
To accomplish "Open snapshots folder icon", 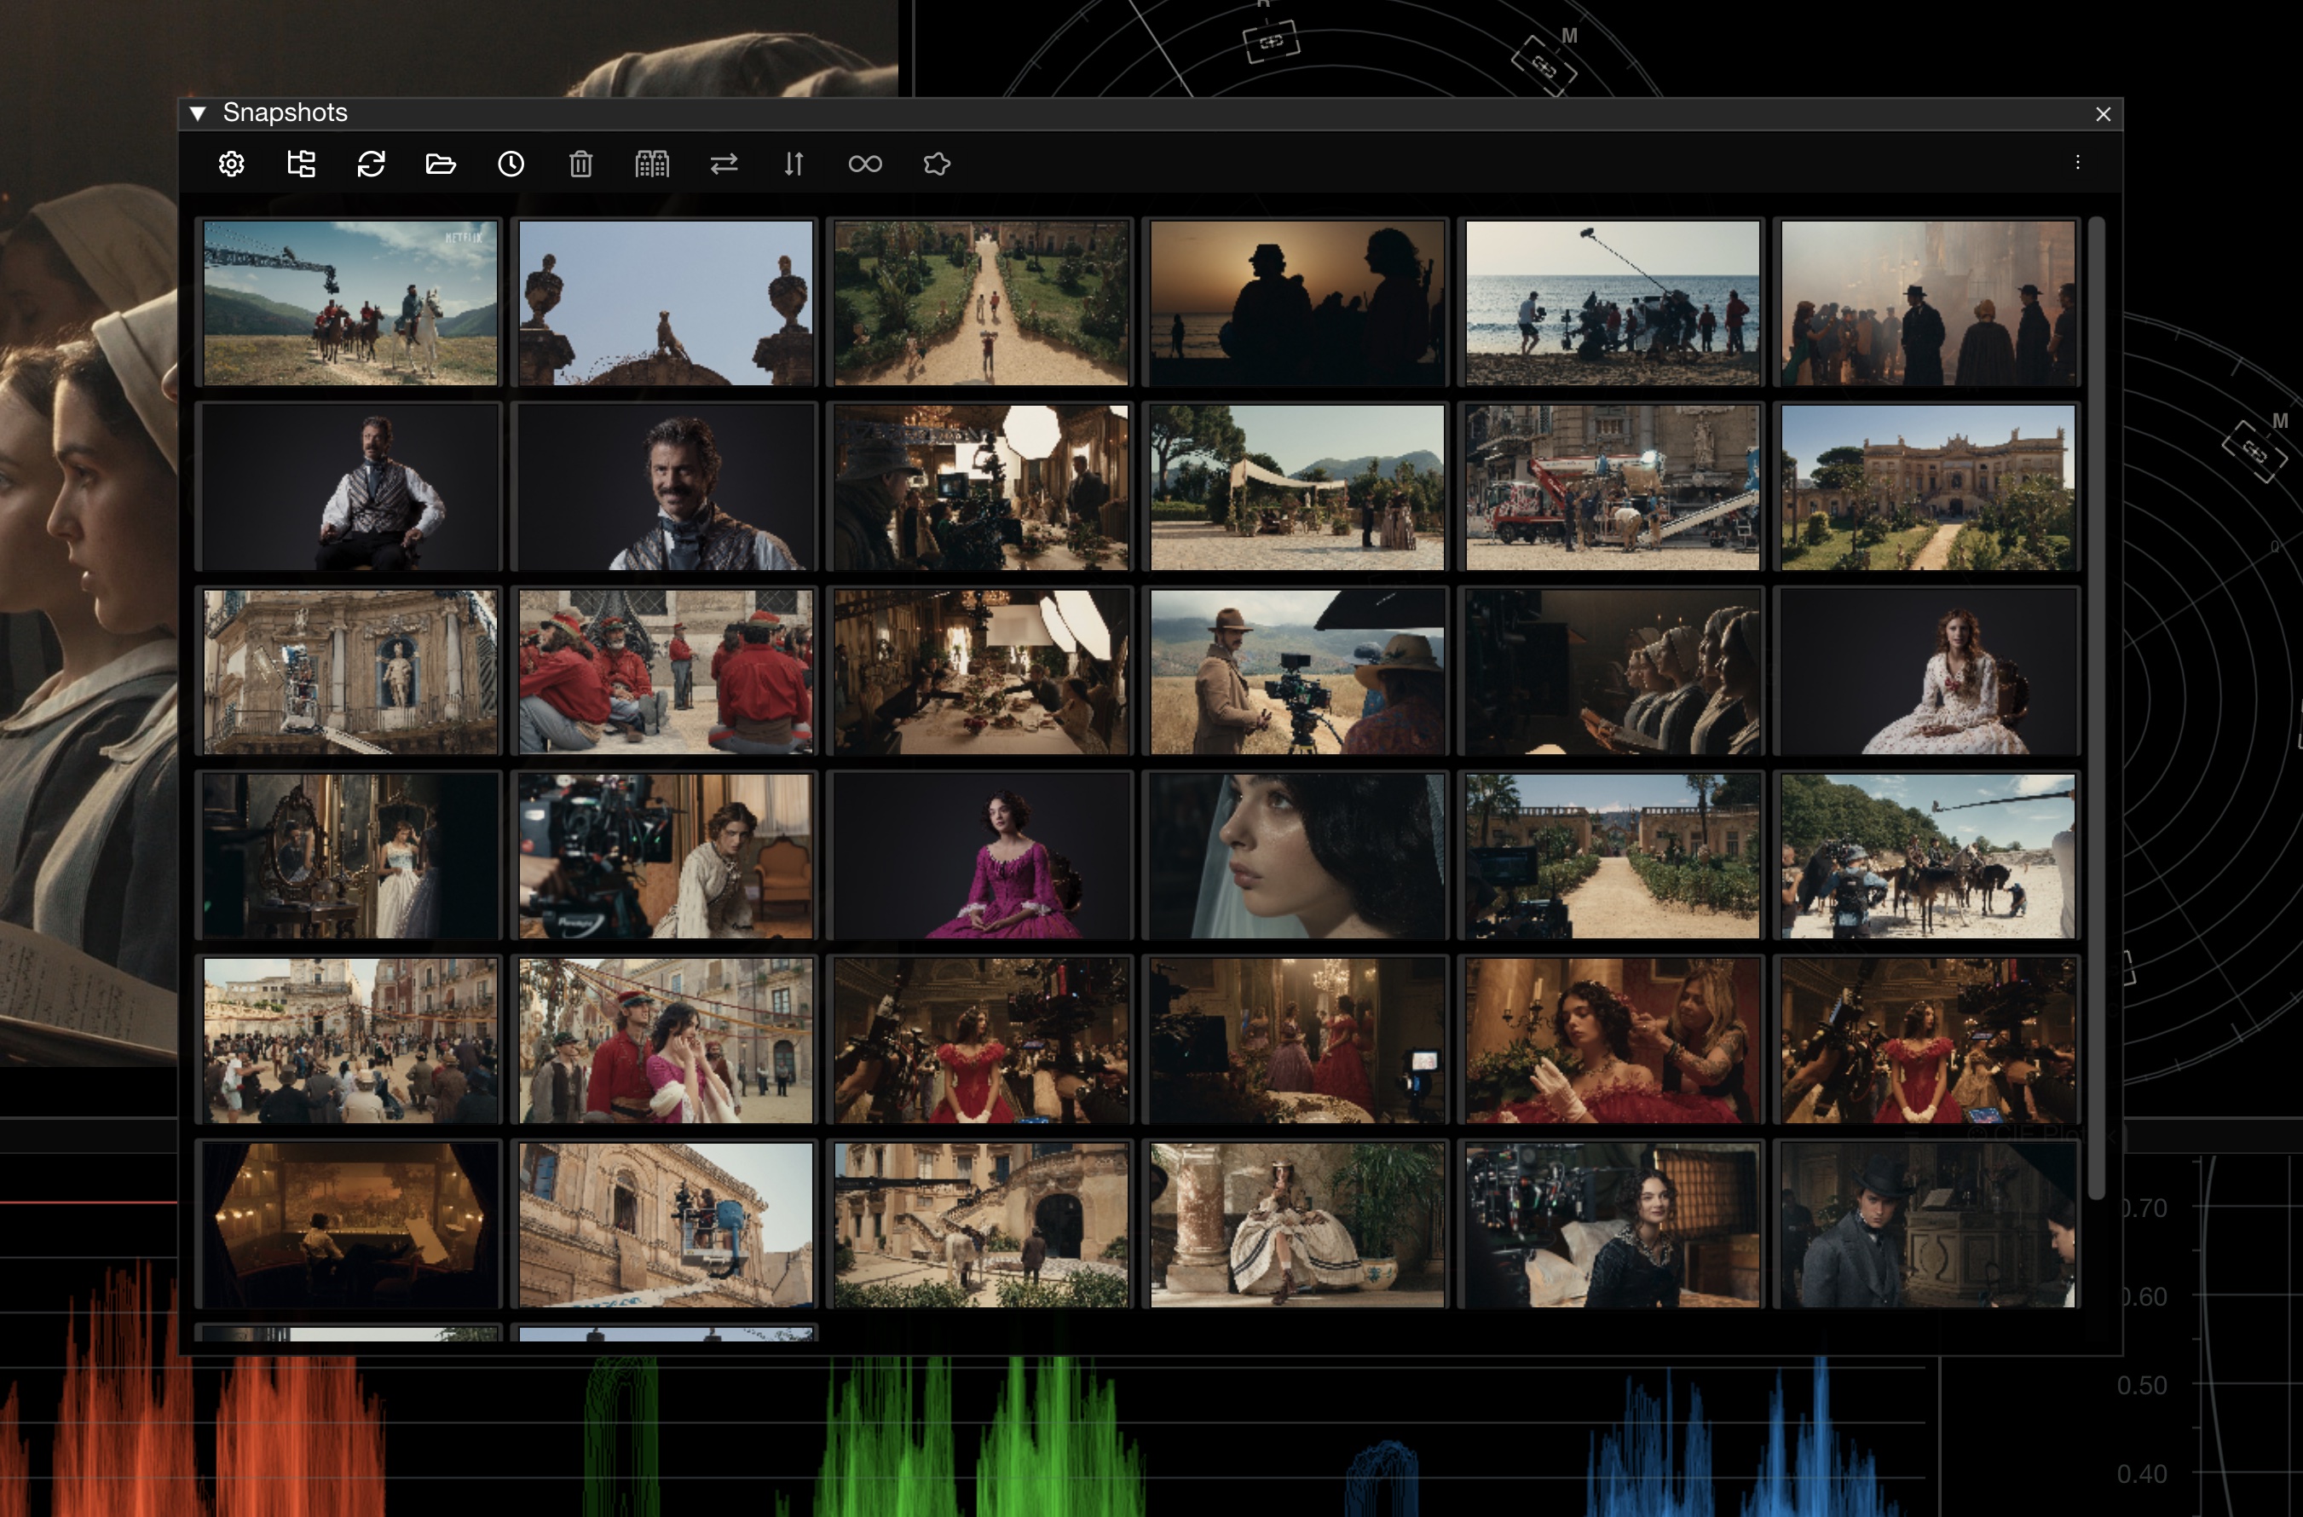I will click(441, 164).
